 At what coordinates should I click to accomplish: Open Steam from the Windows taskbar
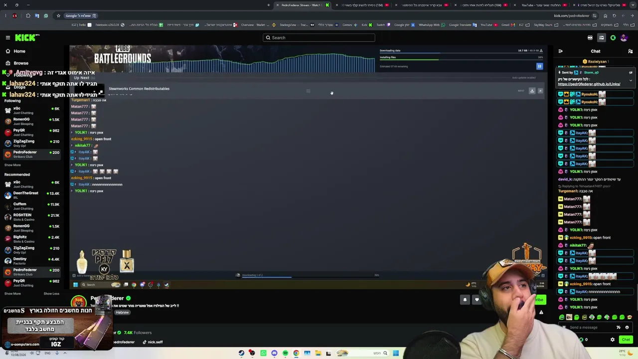pos(241,353)
